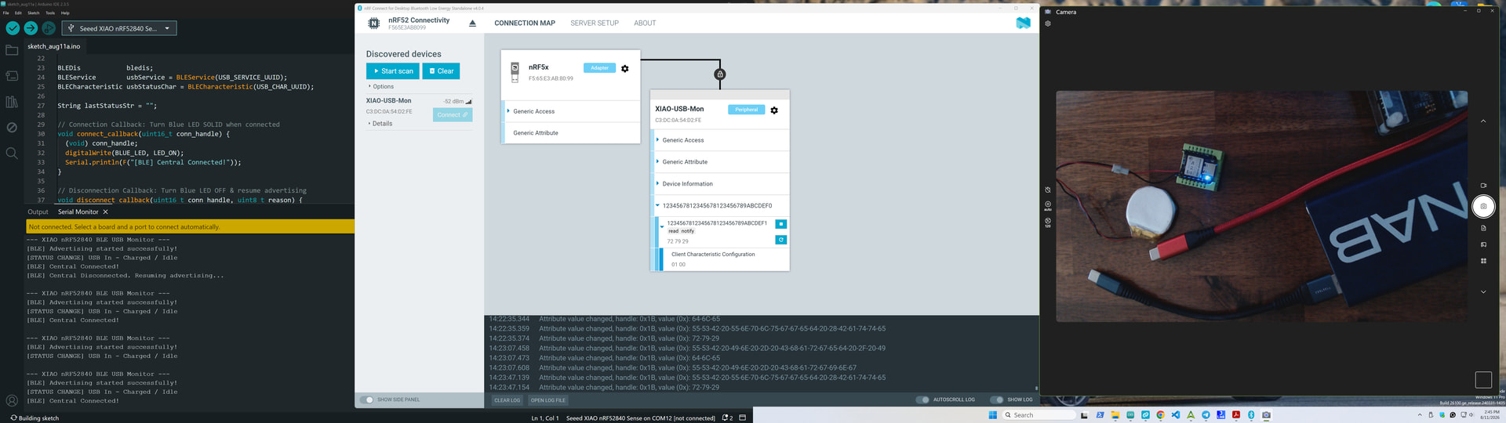Click OPEN LOG FILE button

pos(547,400)
